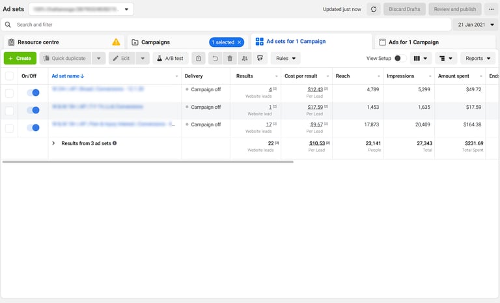Select the Ad sets for 1 Campaign tab
Screen dimensions: 500x303
click(312, 42)
